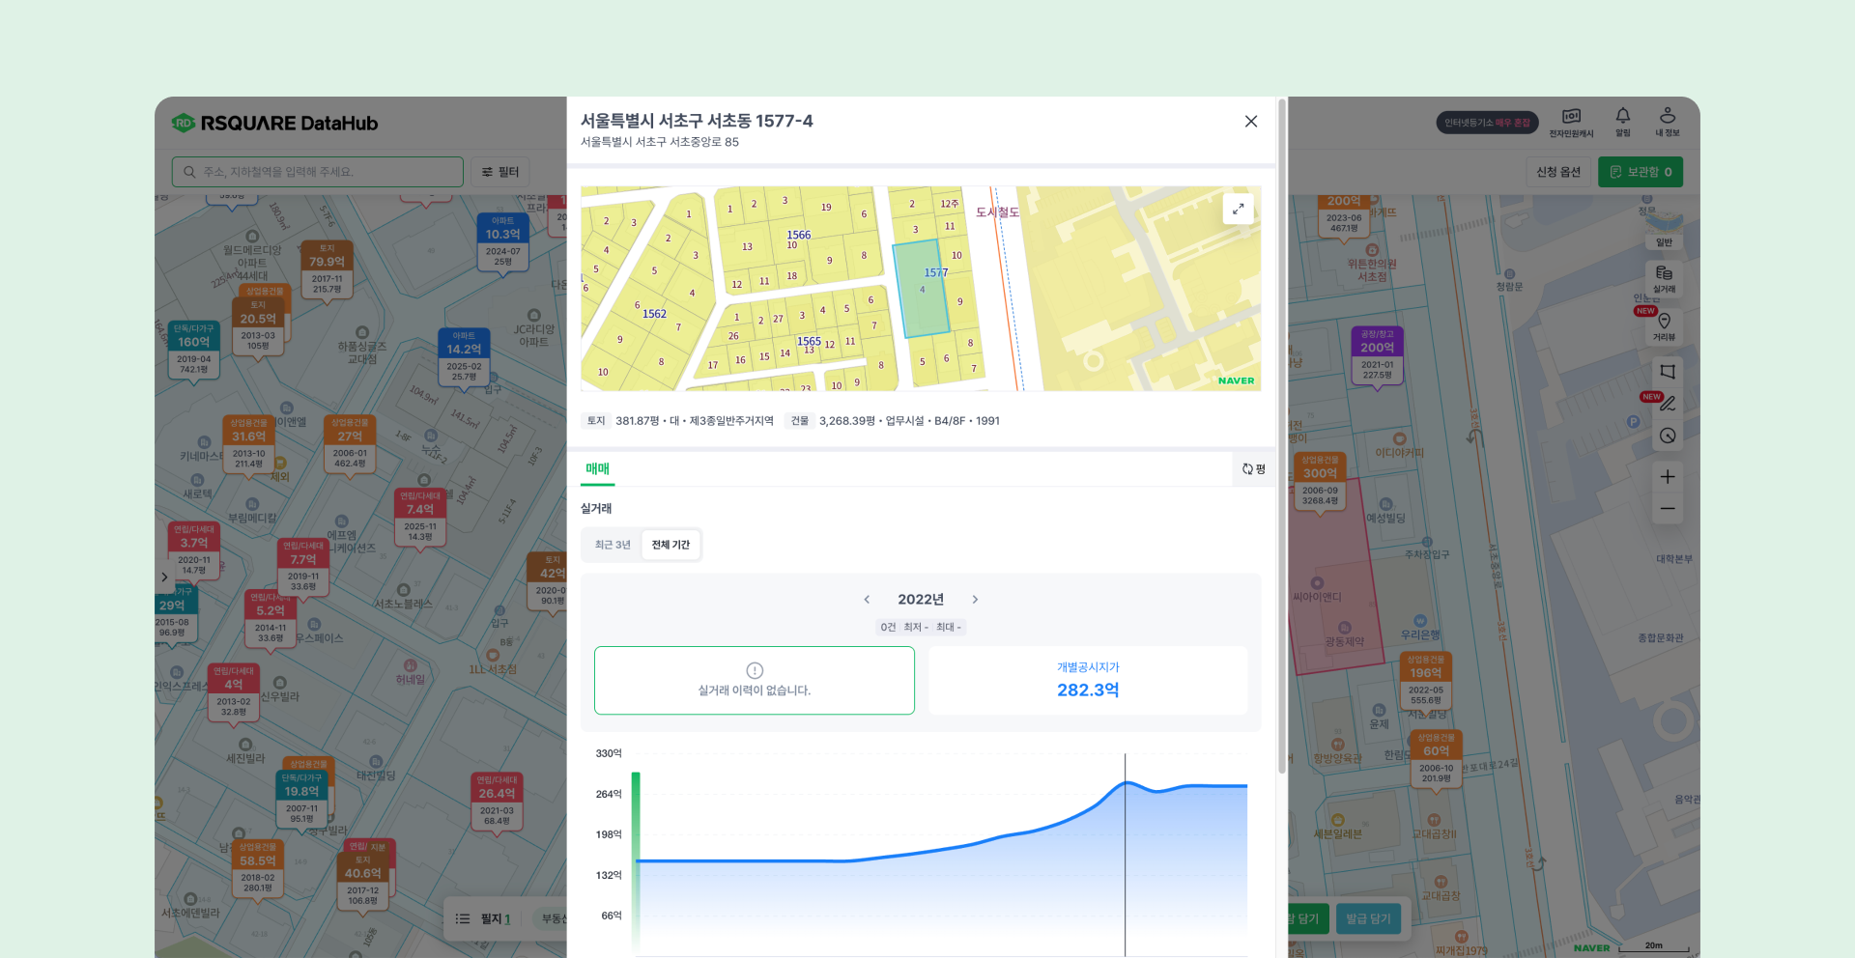The width and height of the screenshot is (1855, 958).
Task: Select the 전체 기간 period option
Action: coord(671,545)
